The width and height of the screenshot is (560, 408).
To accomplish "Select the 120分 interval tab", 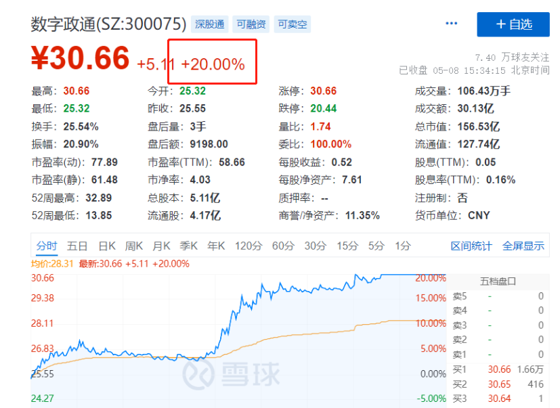I will tap(249, 246).
